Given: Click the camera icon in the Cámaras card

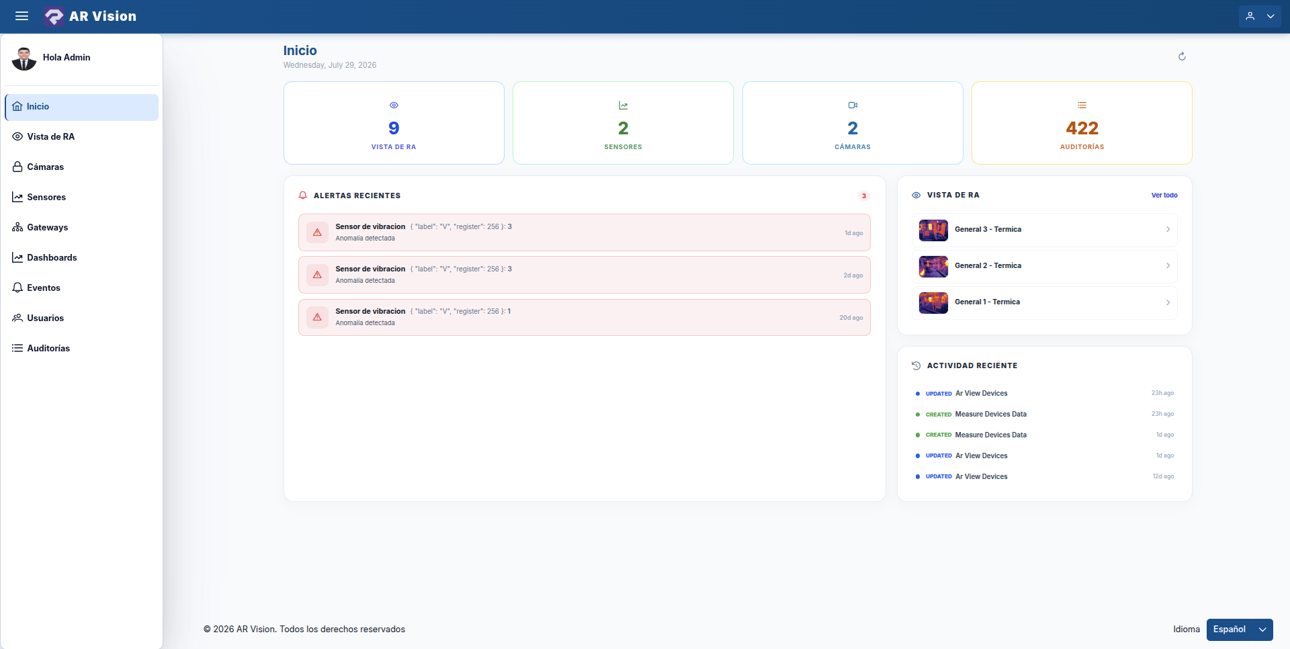Looking at the screenshot, I should (853, 105).
